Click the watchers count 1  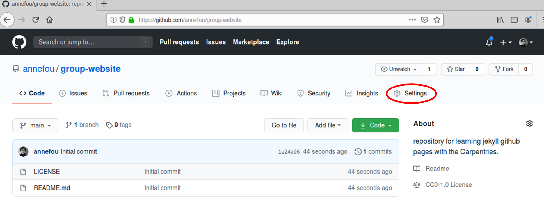(x=429, y=69)
